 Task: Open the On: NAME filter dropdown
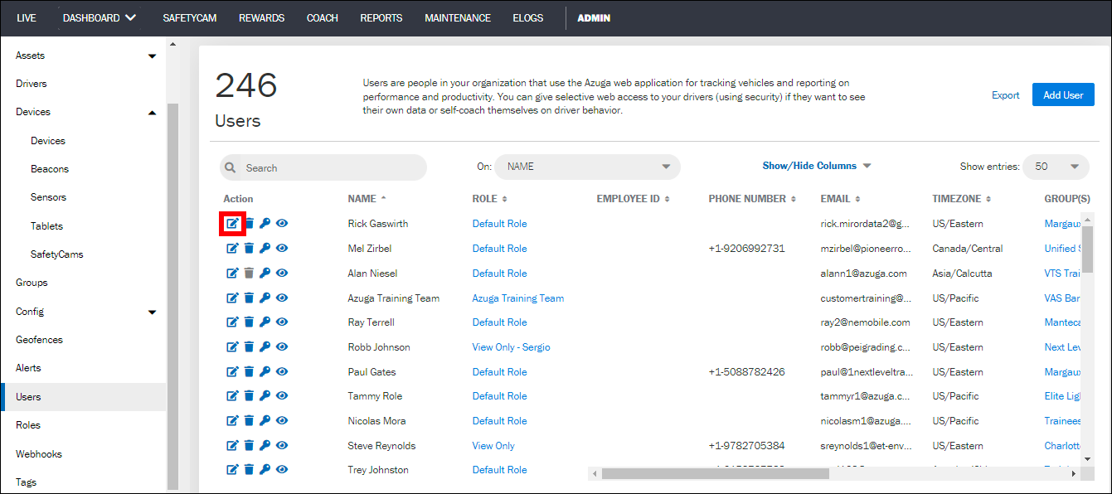(x=587, y=167)
